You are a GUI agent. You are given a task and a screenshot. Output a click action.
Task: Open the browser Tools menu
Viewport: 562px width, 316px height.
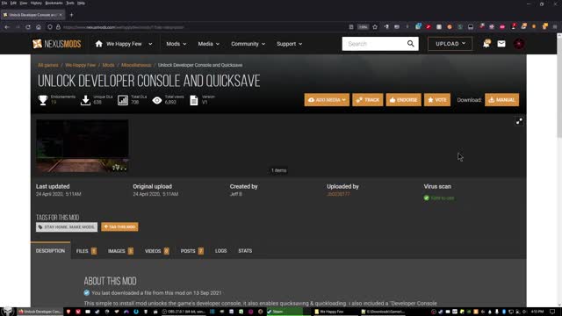70,3
